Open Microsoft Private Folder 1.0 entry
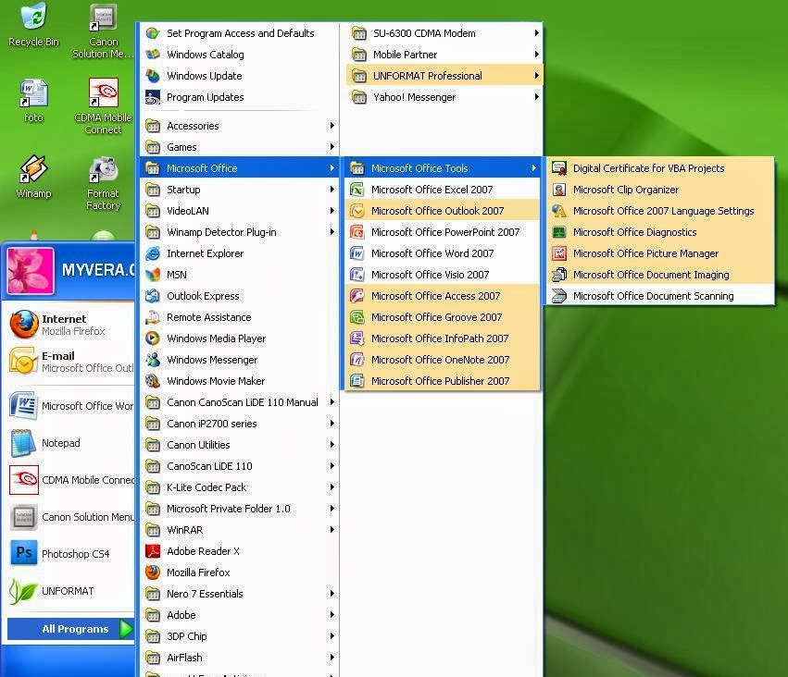Screen dimensions: 788x677 pyautogui.click(x=240, y=509)
